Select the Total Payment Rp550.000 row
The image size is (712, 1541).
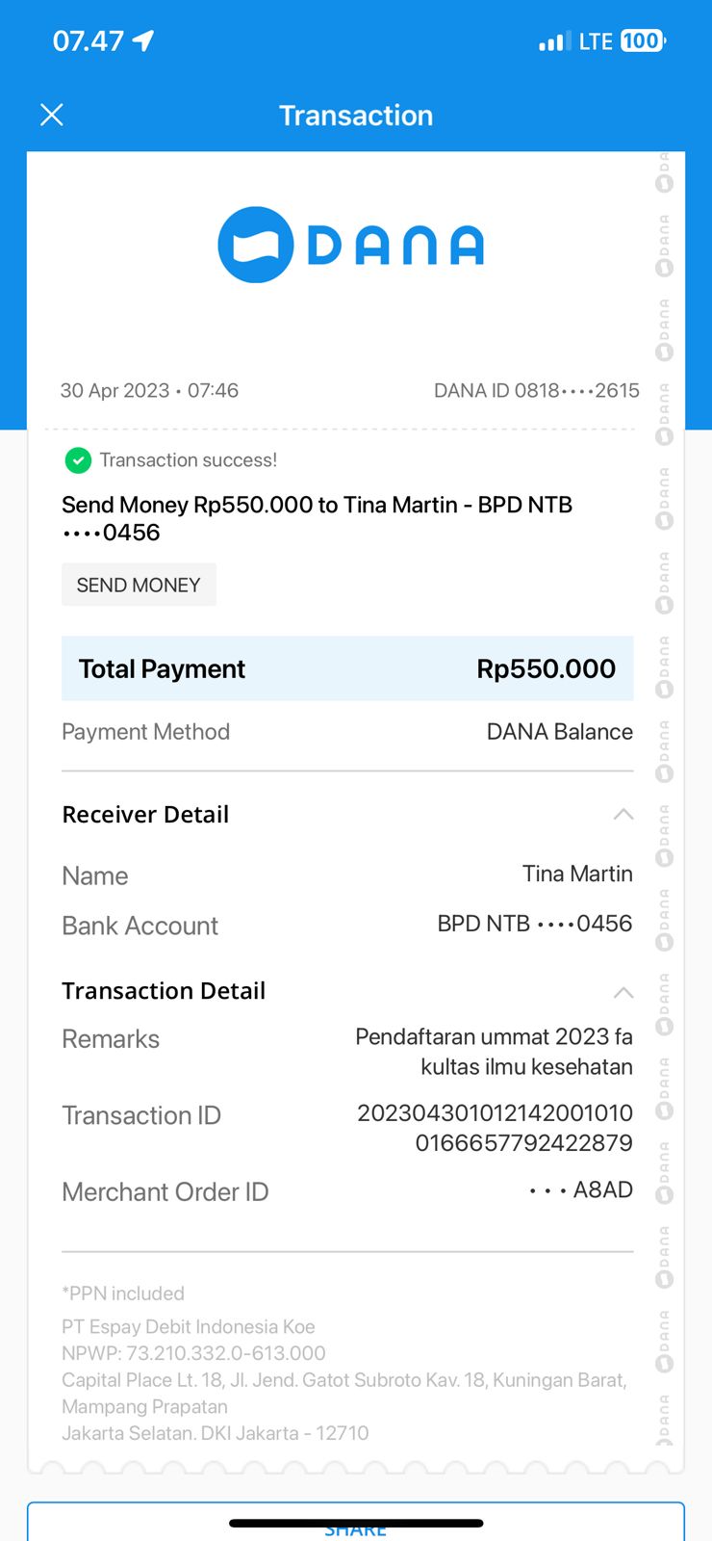pyautogui.click(x=347, y=668)
